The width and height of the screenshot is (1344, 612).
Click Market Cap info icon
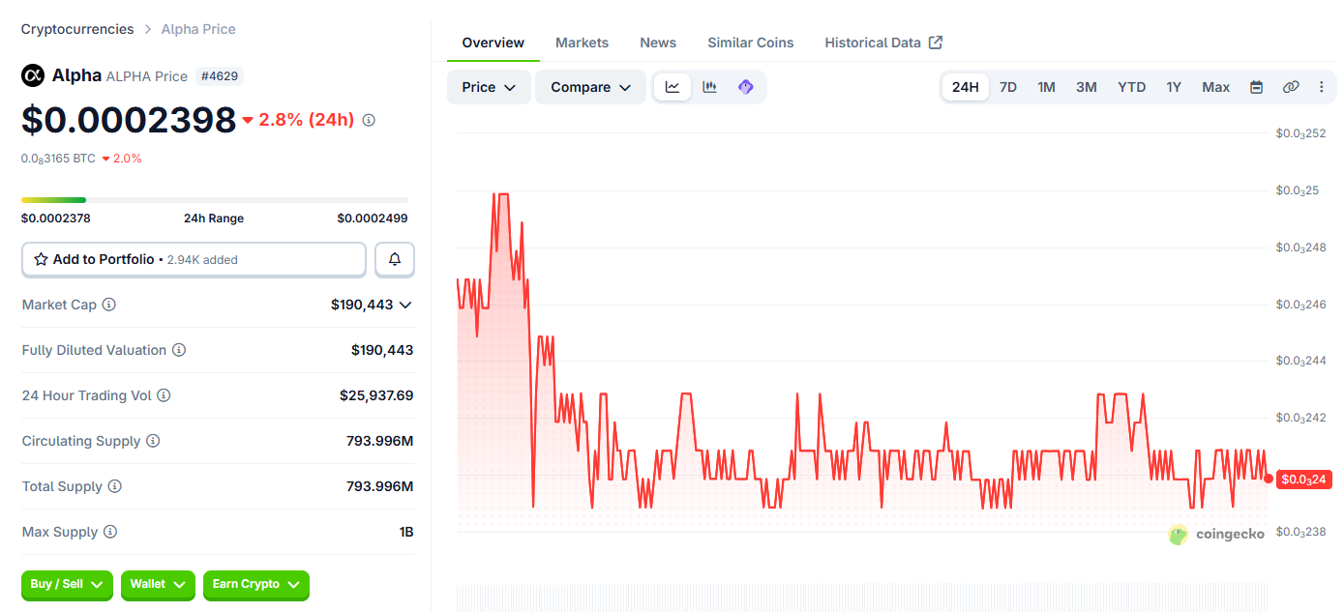point(109,305)
